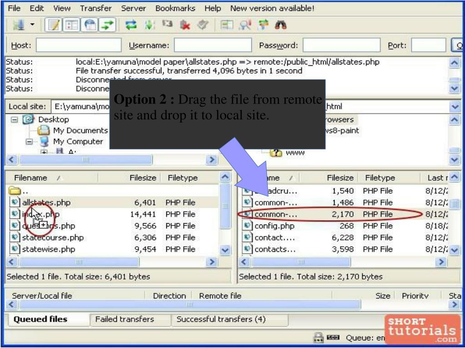Click the process queue toolbar icon

[x=149, y=25]
